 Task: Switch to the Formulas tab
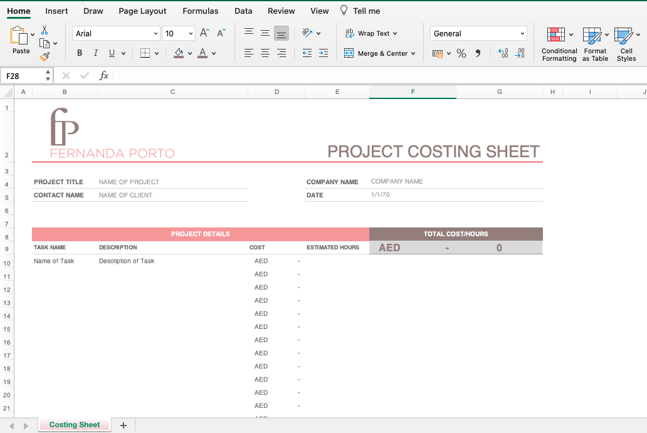[201, 11]
